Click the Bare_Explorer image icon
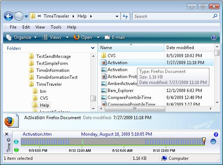The width and height of the screenshot is (223, 165). [104, 91]
